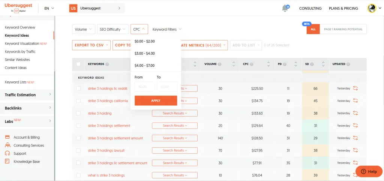
Task: Click the Support headset icon
Action: click(x=7, y=153)
